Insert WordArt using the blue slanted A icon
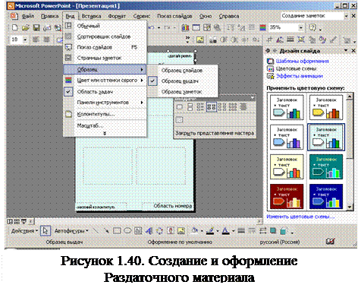The image size is (358, 288). 149,231
